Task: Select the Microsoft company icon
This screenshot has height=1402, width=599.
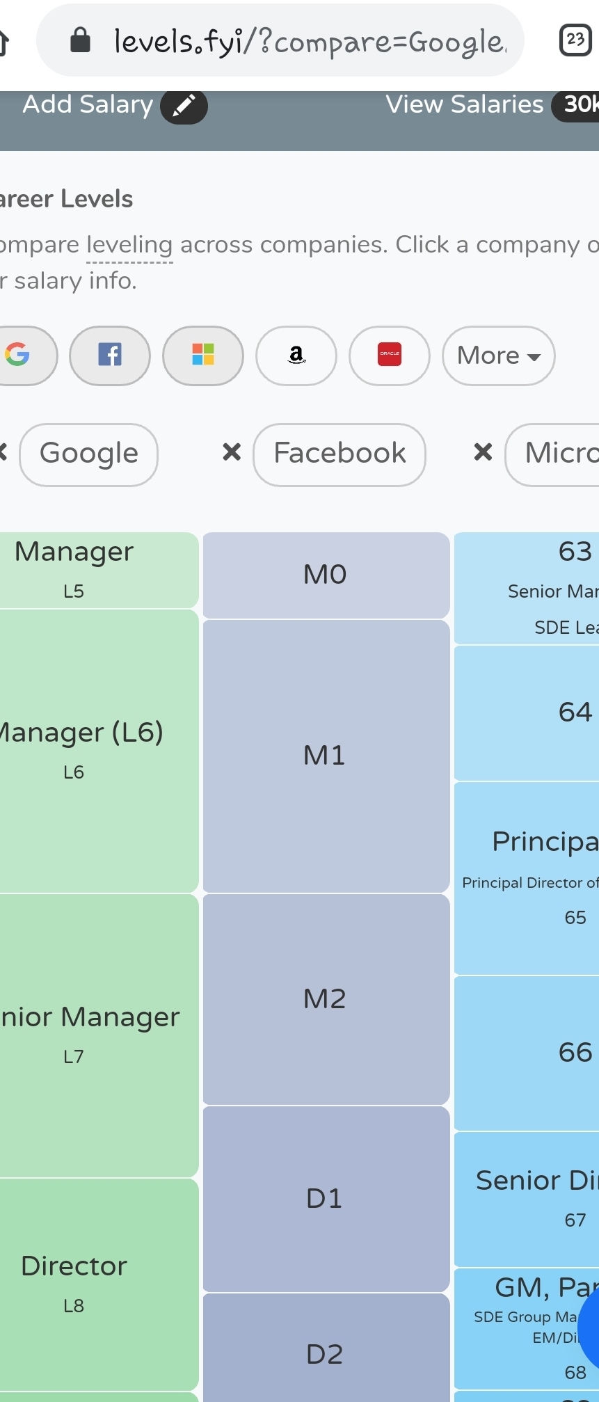Action: [202, 356]
